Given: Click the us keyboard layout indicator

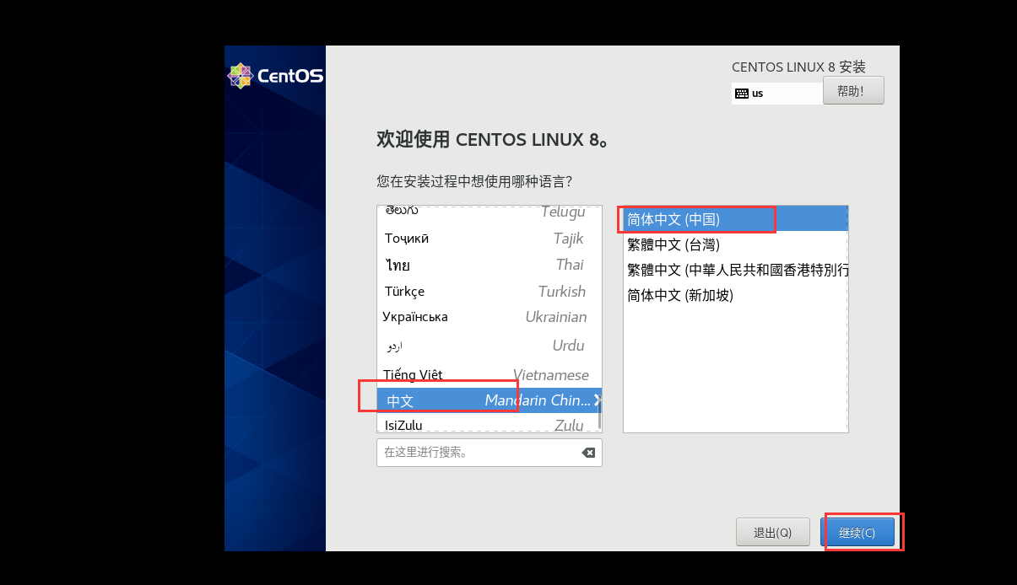Looking at the screenshot, I should tap(776, 94).
